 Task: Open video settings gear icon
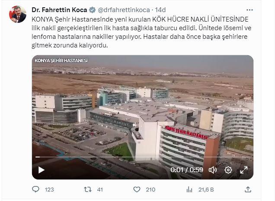tap(228, 170)
